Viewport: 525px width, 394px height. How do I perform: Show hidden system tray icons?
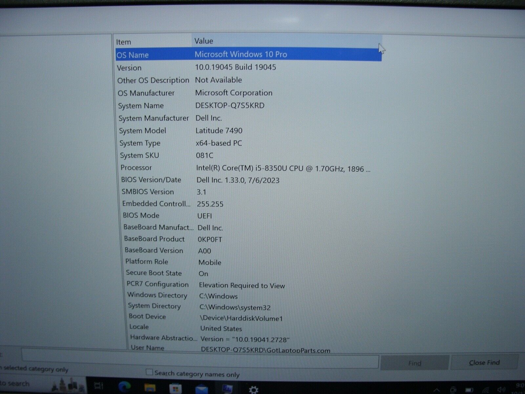[436, 390]
